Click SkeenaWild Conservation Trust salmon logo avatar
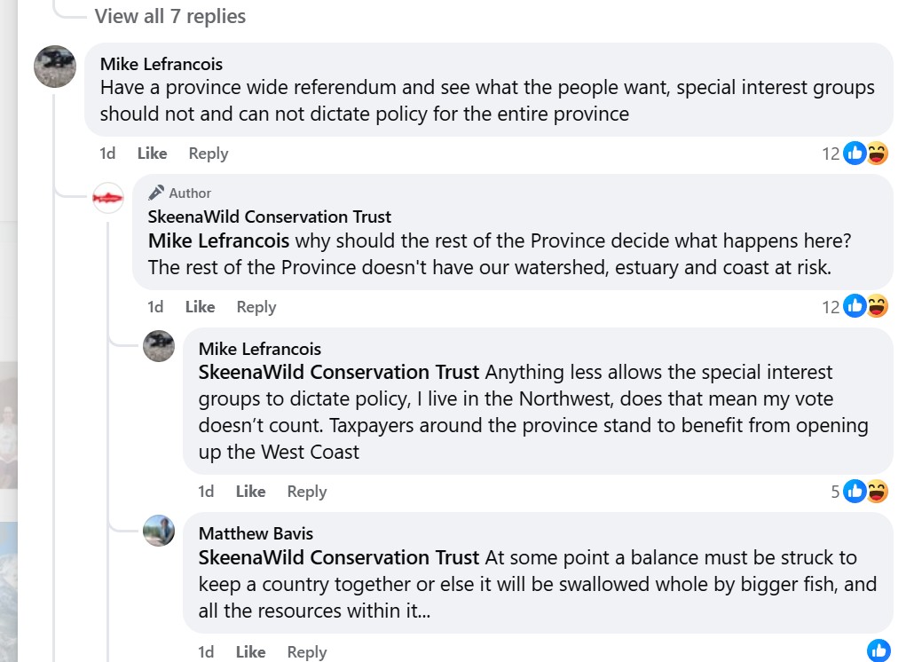 coord(108,198)
